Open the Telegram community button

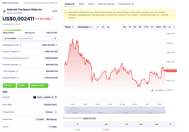click(x=52, y=119)
